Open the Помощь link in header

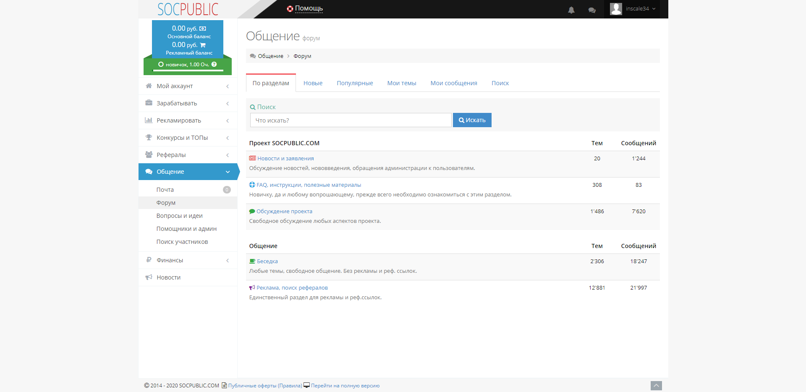309,8
